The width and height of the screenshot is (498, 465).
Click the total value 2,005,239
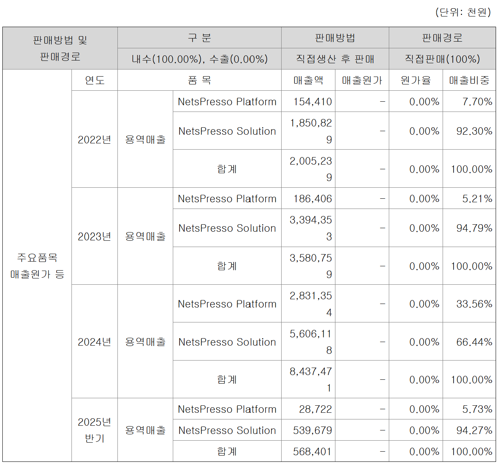coord(308,169)
